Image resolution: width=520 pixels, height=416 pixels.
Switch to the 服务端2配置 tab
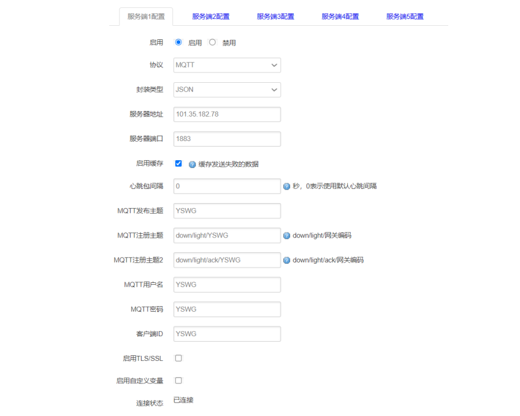tap(210, 16)
